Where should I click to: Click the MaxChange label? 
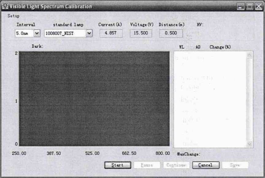tap(189, 154)
